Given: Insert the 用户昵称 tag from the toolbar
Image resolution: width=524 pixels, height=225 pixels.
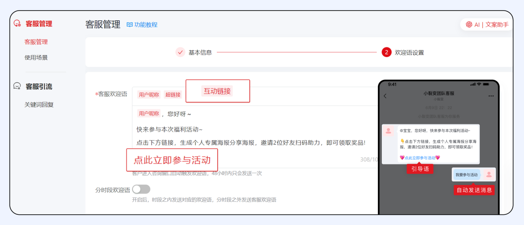Looking at the screenshot, I should pyautogui.click(x=148, y=95).
